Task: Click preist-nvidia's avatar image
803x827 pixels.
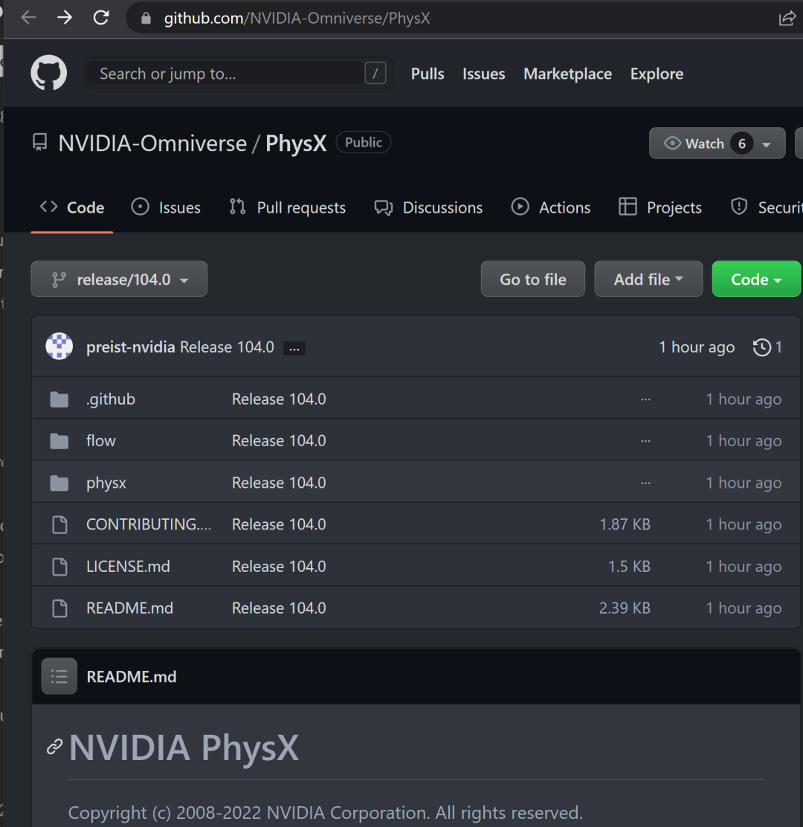Action: 59,347
